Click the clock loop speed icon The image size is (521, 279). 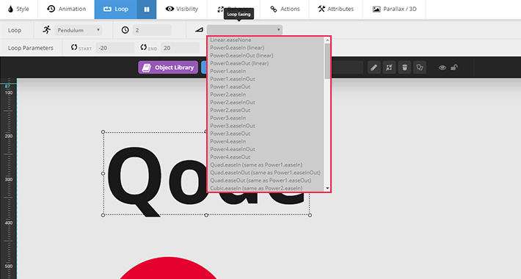(x=125, y=30)
